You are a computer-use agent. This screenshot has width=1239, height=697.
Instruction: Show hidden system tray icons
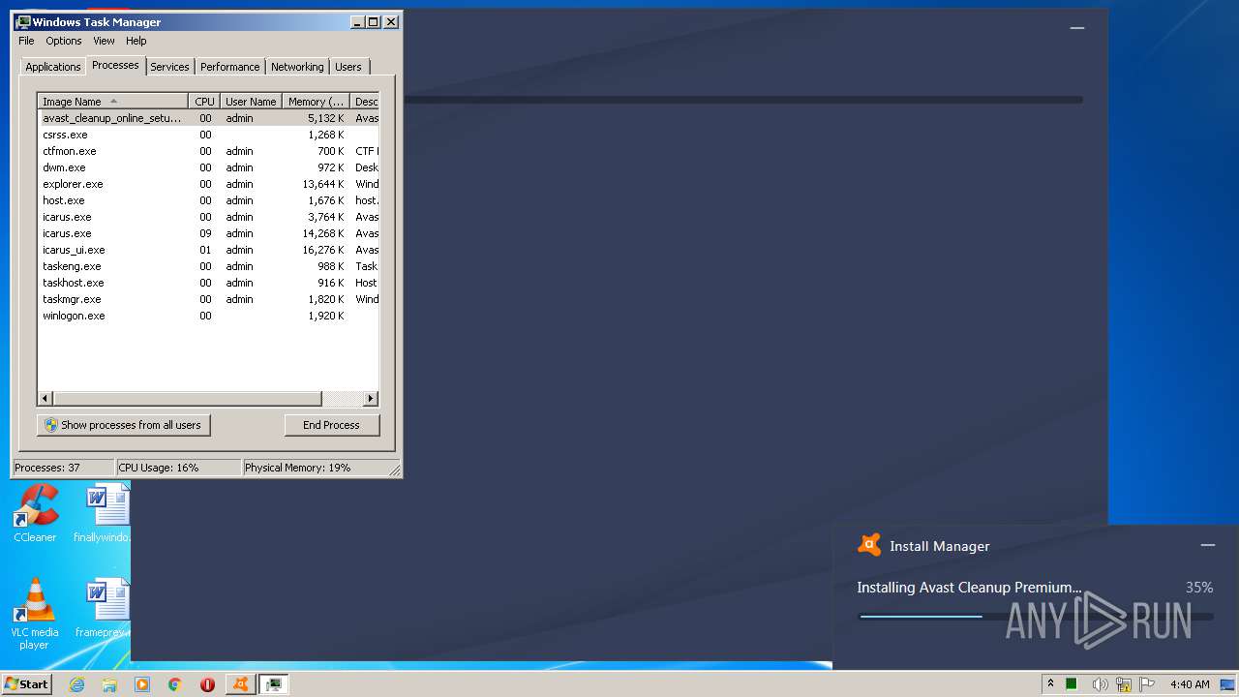[1050, 684]
